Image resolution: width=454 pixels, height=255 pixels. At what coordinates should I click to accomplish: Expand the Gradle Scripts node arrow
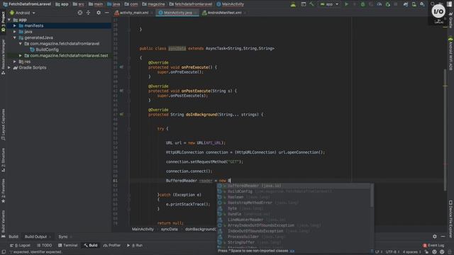(9, 68)
